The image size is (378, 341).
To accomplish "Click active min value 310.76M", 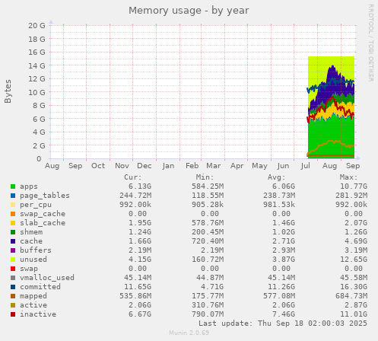I will coord(208,305).
